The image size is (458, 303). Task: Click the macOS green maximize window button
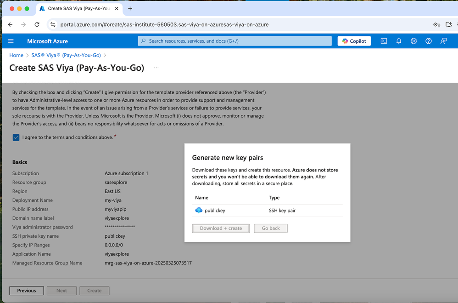tap(27, 8)
